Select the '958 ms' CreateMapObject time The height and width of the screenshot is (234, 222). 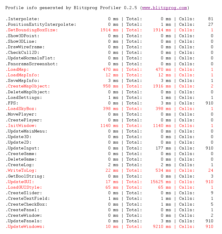[111, 86]
